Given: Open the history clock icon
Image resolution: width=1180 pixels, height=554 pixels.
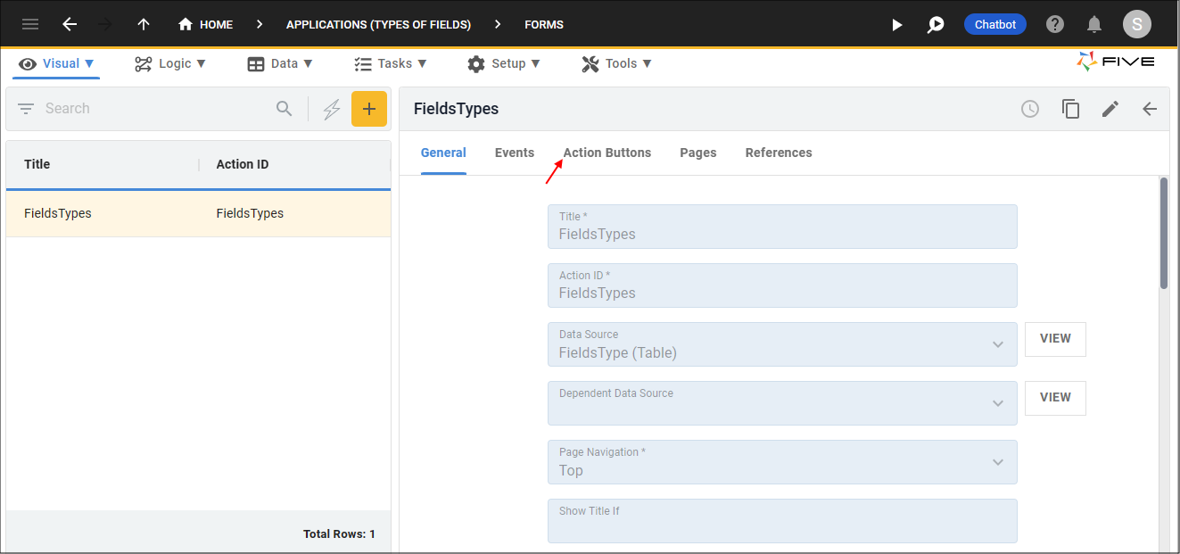Looking at the screenshot, I should click(1030, 109).
